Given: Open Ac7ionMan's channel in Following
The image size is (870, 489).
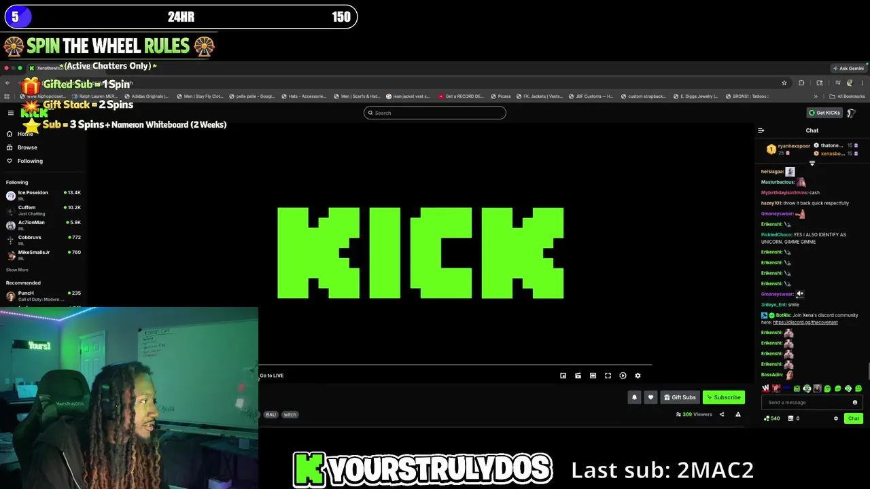Looking at the screenshot, I should 43,225.
